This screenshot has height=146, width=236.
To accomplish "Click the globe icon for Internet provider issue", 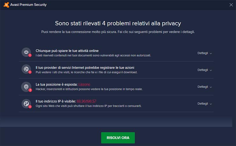I will [26, 69].
